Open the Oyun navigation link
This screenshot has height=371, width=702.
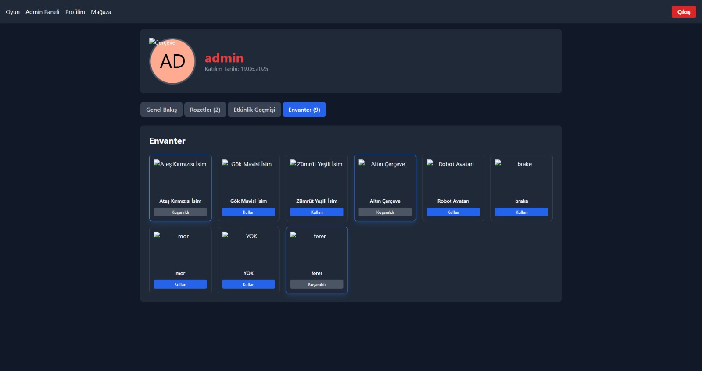tap(12, 12)
